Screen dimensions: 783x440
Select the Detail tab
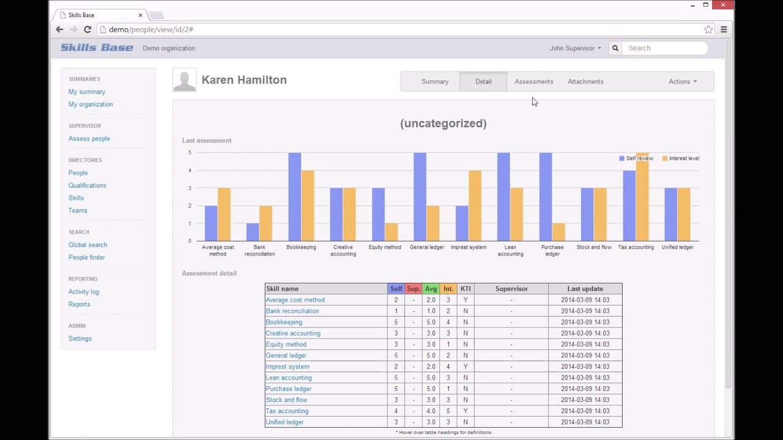tap(483, 81)
